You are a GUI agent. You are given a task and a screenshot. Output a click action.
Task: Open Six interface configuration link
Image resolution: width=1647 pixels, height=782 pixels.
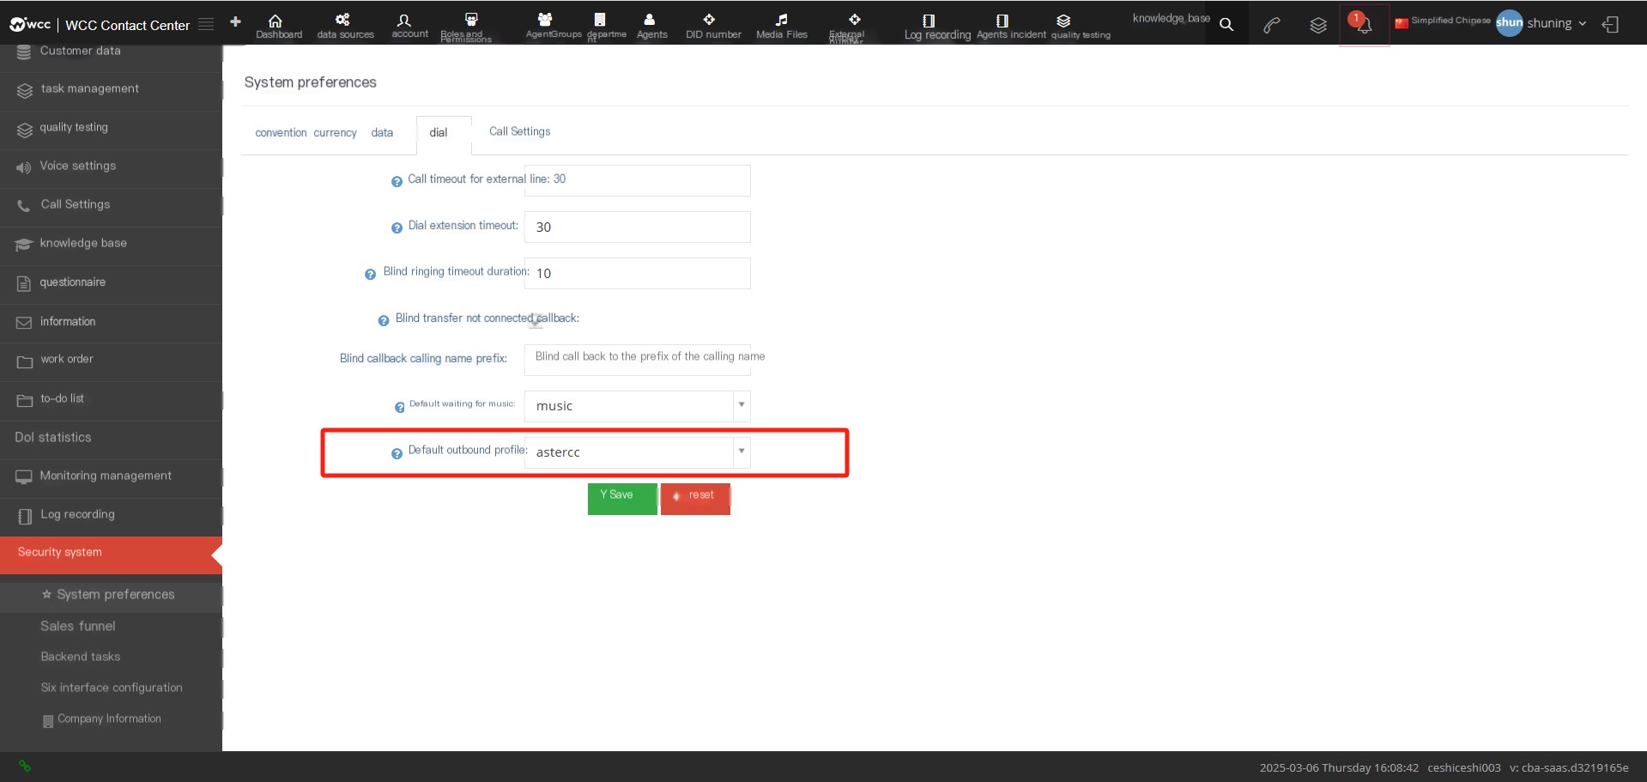(x=112, y=688)
